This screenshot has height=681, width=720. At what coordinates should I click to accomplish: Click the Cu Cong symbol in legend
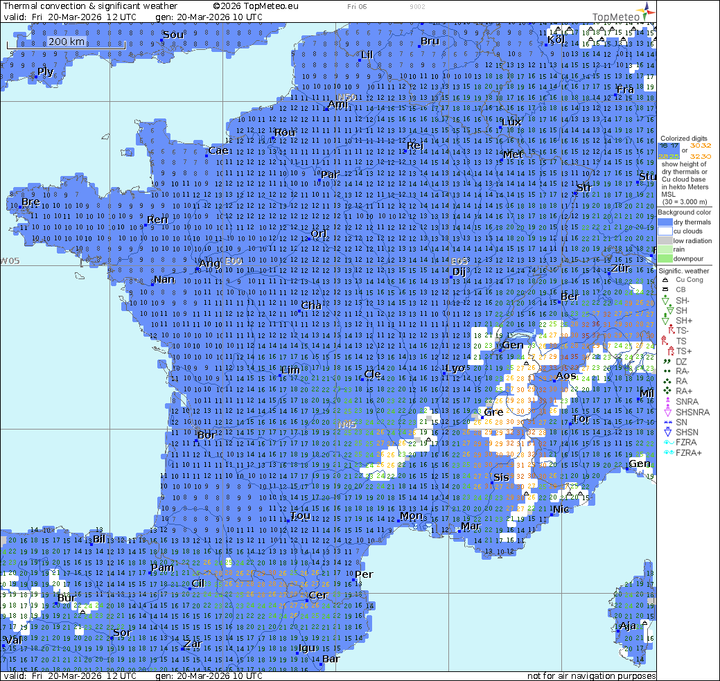click(665, 280)
